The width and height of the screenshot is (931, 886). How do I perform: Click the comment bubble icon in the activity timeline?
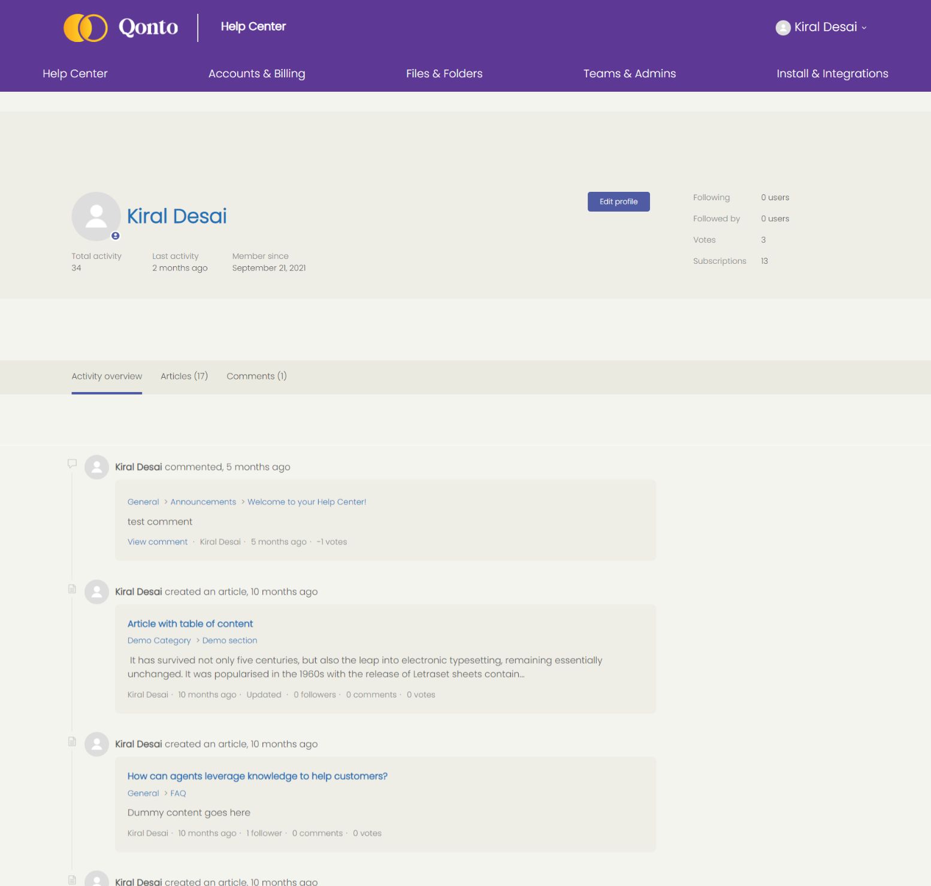tap(72, 463)
